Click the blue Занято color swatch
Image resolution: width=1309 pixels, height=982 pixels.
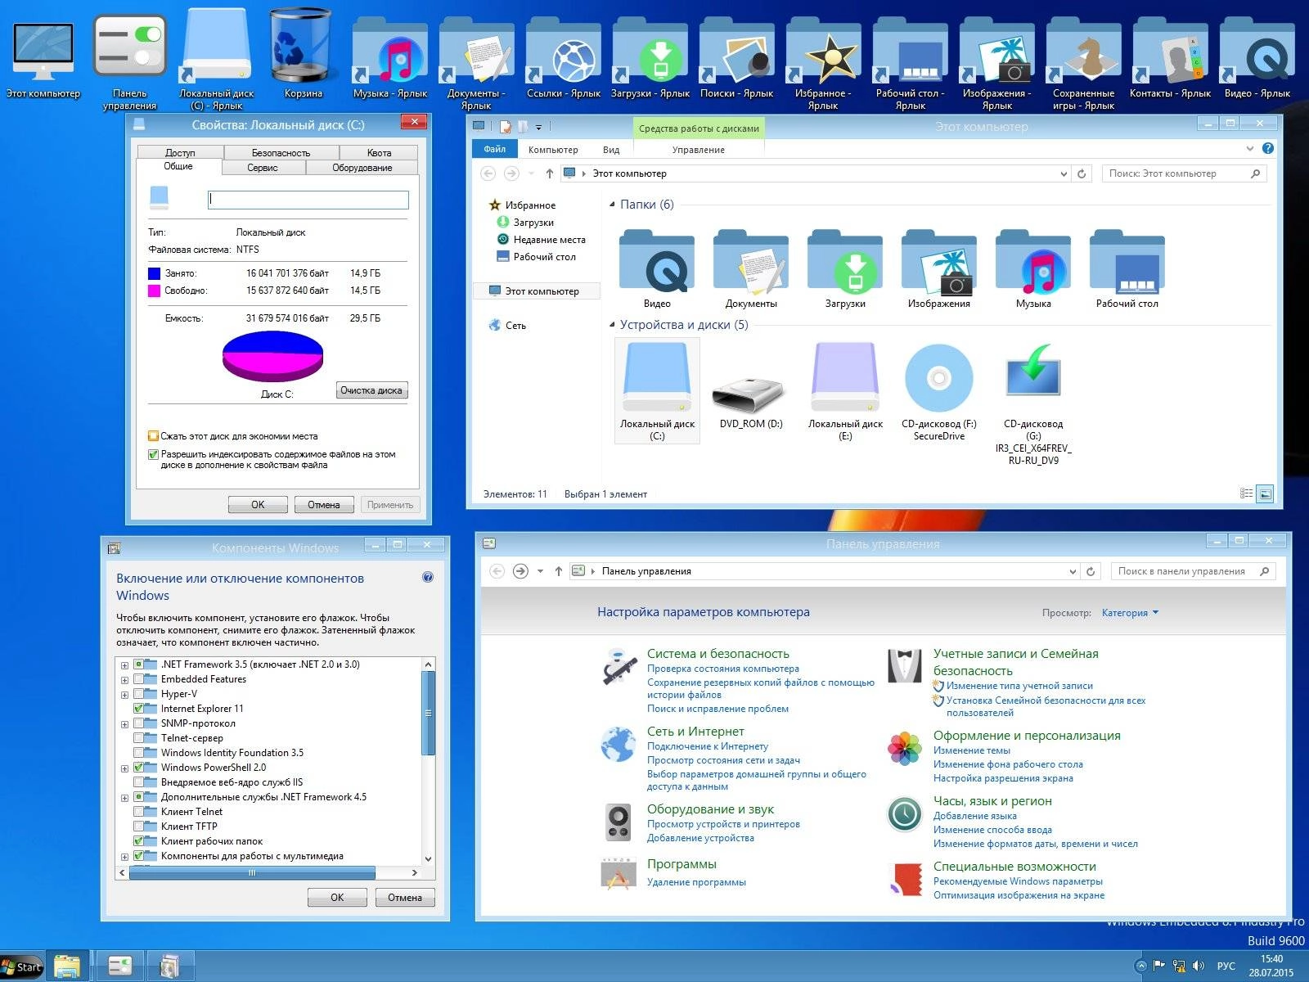(154, 273)
